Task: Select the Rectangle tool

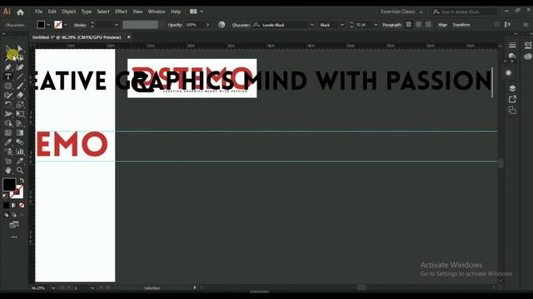Action: [8, 86]
